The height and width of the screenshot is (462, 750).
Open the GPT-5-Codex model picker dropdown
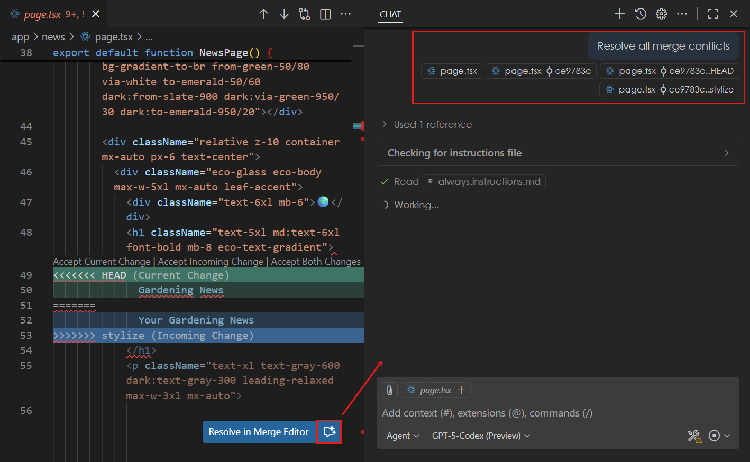click(x=480, y=436)
